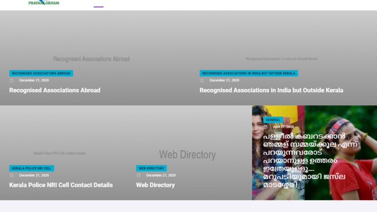Click calendar icon beside April 27, 2018 date
This screenshot has width=377, height=212.
coord(266,127)
